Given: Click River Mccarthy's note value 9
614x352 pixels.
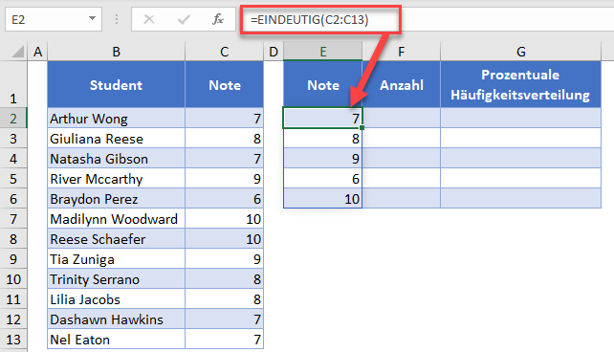Looking at the screenshot, I should pos(224,179).
